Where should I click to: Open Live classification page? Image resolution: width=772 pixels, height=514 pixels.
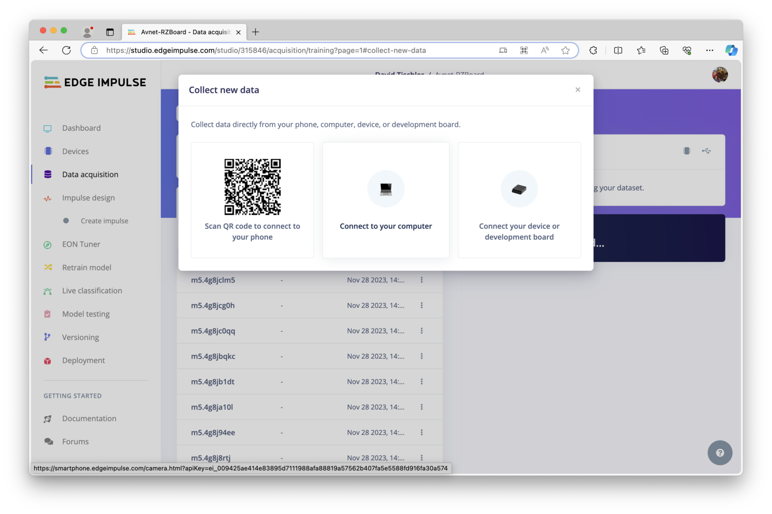pos(92,290)
